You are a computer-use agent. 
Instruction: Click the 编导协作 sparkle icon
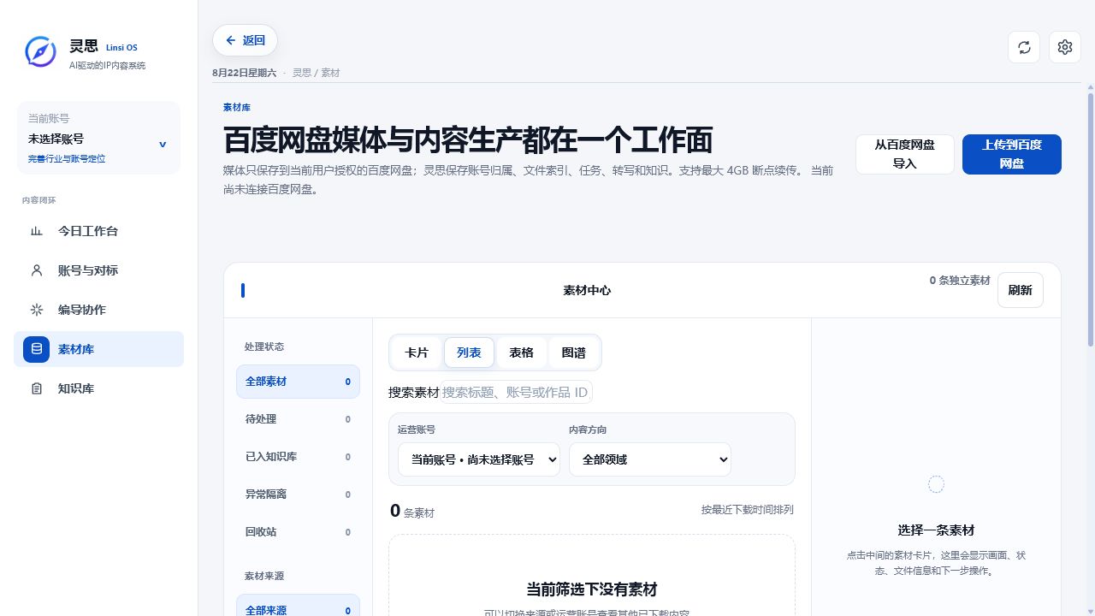(x=37, y=310)
